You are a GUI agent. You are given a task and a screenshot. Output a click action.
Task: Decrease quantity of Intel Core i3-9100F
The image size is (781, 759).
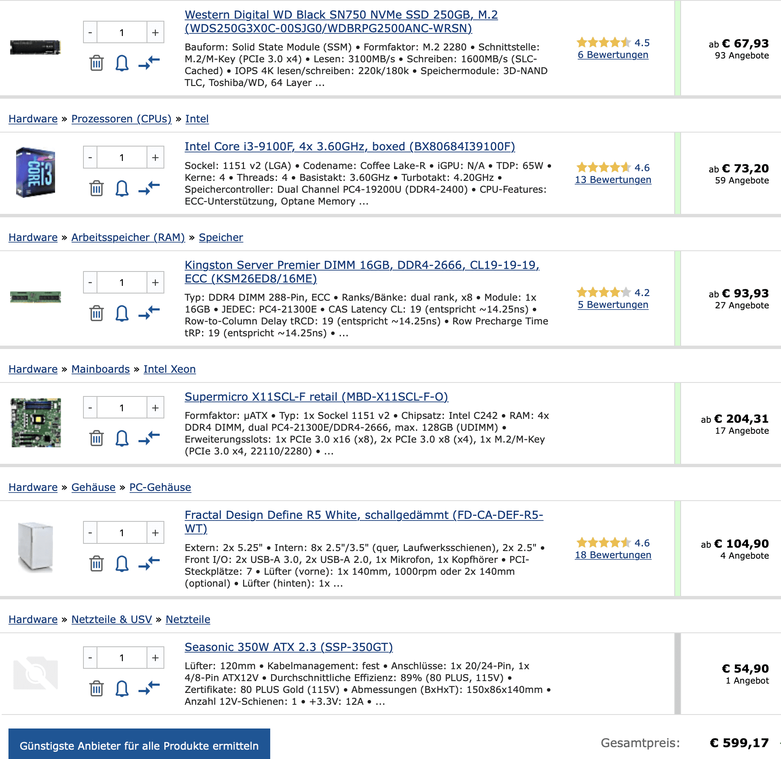pos(90,157)
